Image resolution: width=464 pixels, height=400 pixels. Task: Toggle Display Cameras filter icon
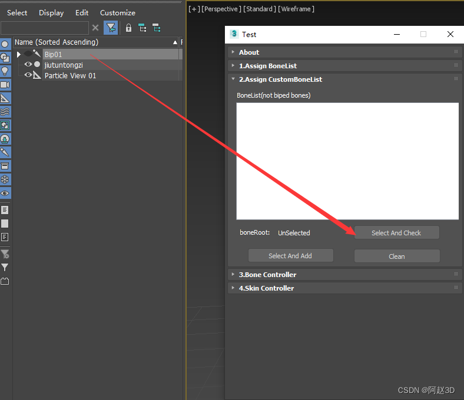[5, 85]
